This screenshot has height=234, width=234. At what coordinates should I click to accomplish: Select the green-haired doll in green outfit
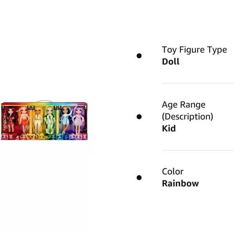(x=50, y=120)
